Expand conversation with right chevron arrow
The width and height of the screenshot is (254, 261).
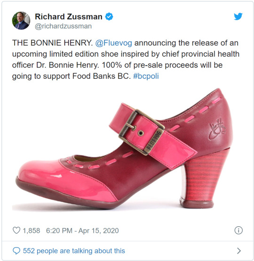(x=239, y=251)
